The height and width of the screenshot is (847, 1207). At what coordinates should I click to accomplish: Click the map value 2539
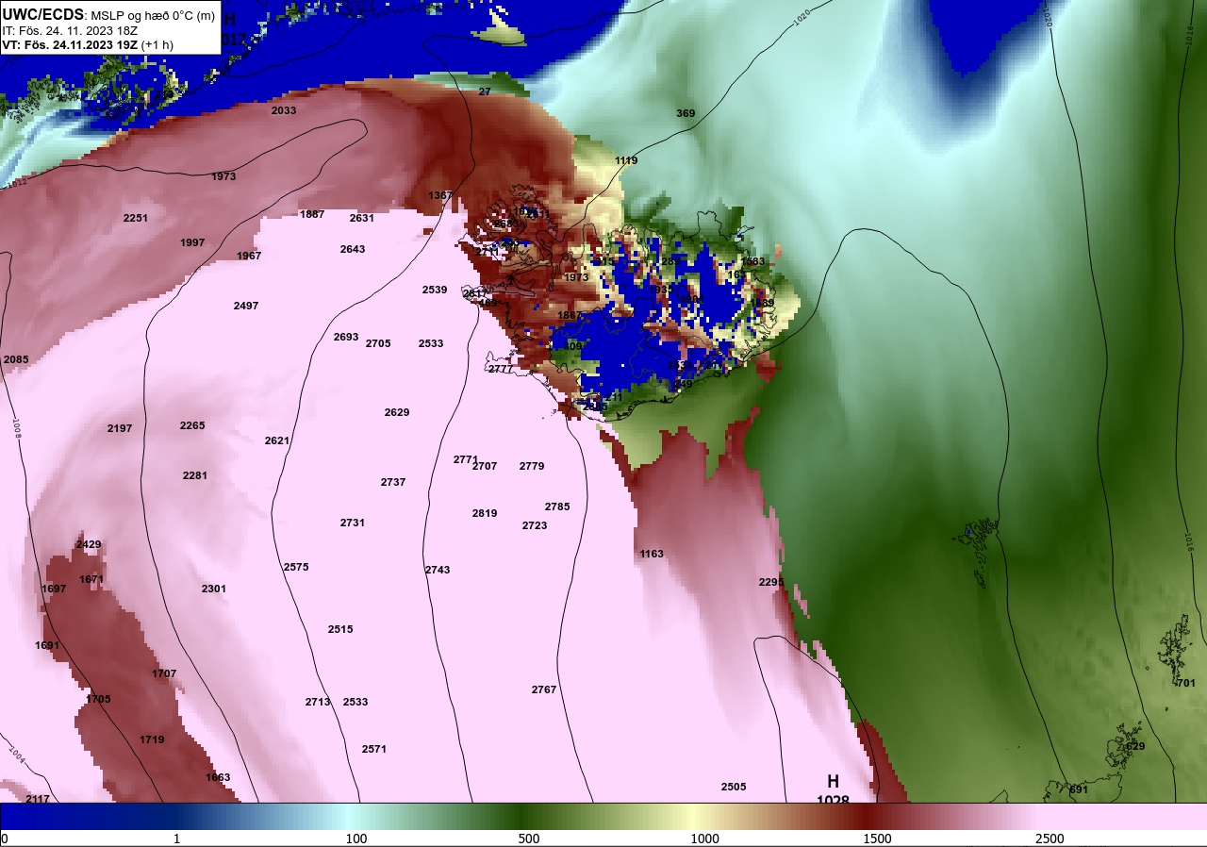pos(435,290)
